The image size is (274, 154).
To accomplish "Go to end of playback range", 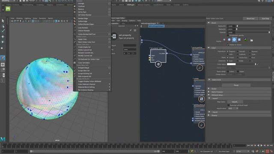I will 271,145.
